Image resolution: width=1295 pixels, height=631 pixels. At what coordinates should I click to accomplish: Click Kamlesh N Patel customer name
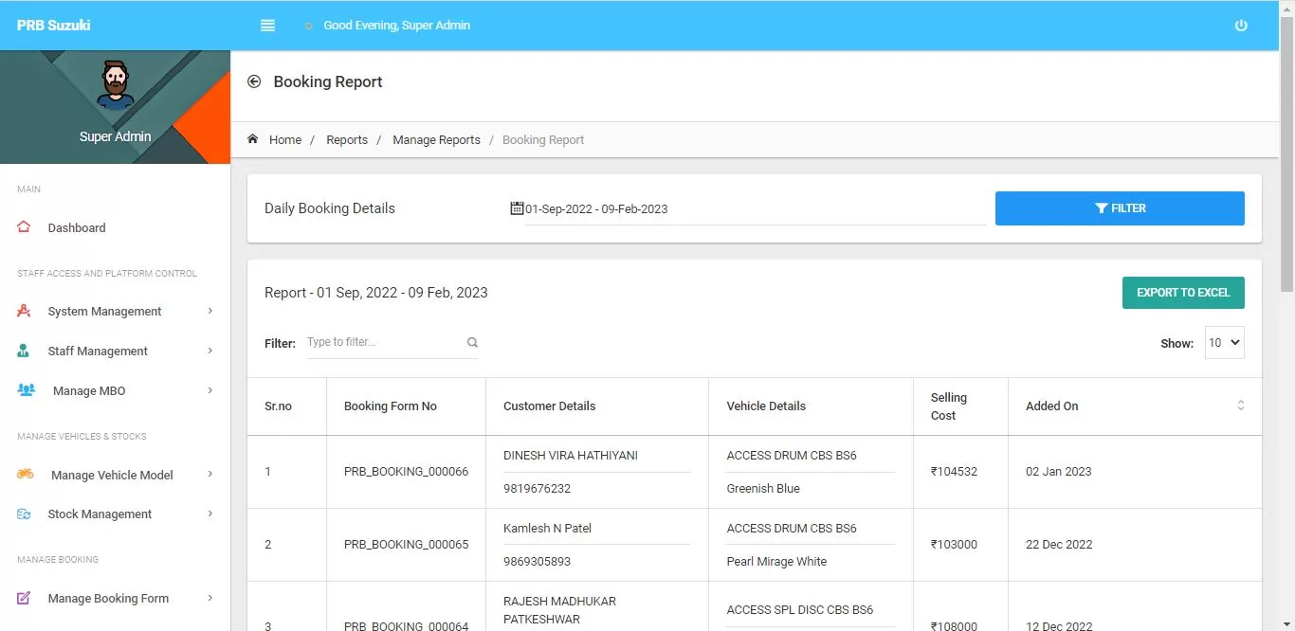tap(547, 528)
